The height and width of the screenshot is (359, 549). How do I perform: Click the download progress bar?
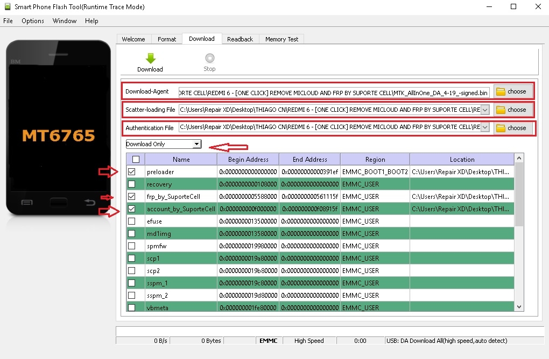point(330,331)
